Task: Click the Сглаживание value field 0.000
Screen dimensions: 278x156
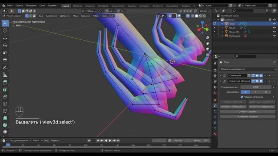Action: (256, 87)
